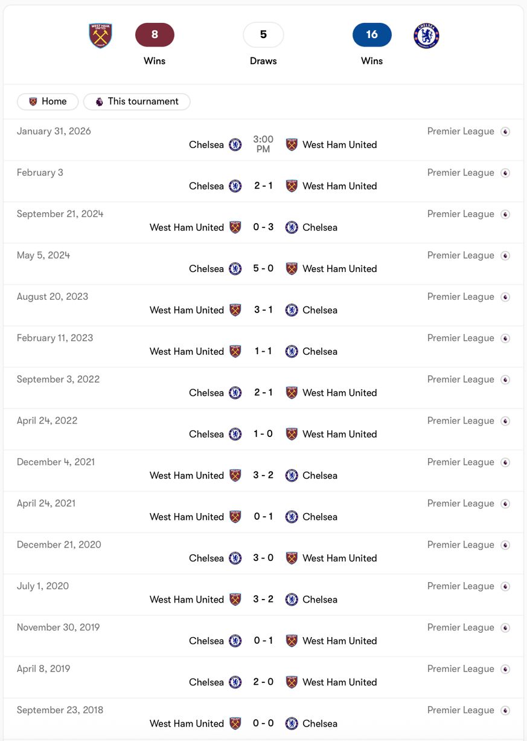This screenshot has width=527, height=741.
Task: Click West Ham badge in September 21, 2024 match
Action: click(235, 227)
